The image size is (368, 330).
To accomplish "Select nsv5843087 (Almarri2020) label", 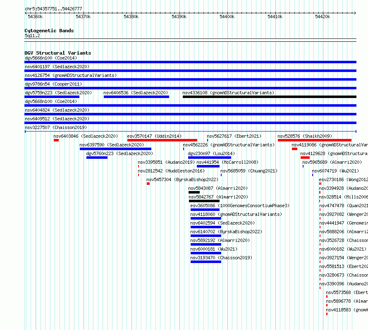I will [218, 188].
